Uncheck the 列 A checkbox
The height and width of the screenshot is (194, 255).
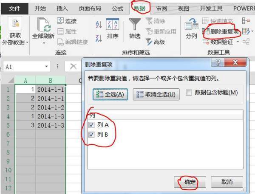pos(91,125)
